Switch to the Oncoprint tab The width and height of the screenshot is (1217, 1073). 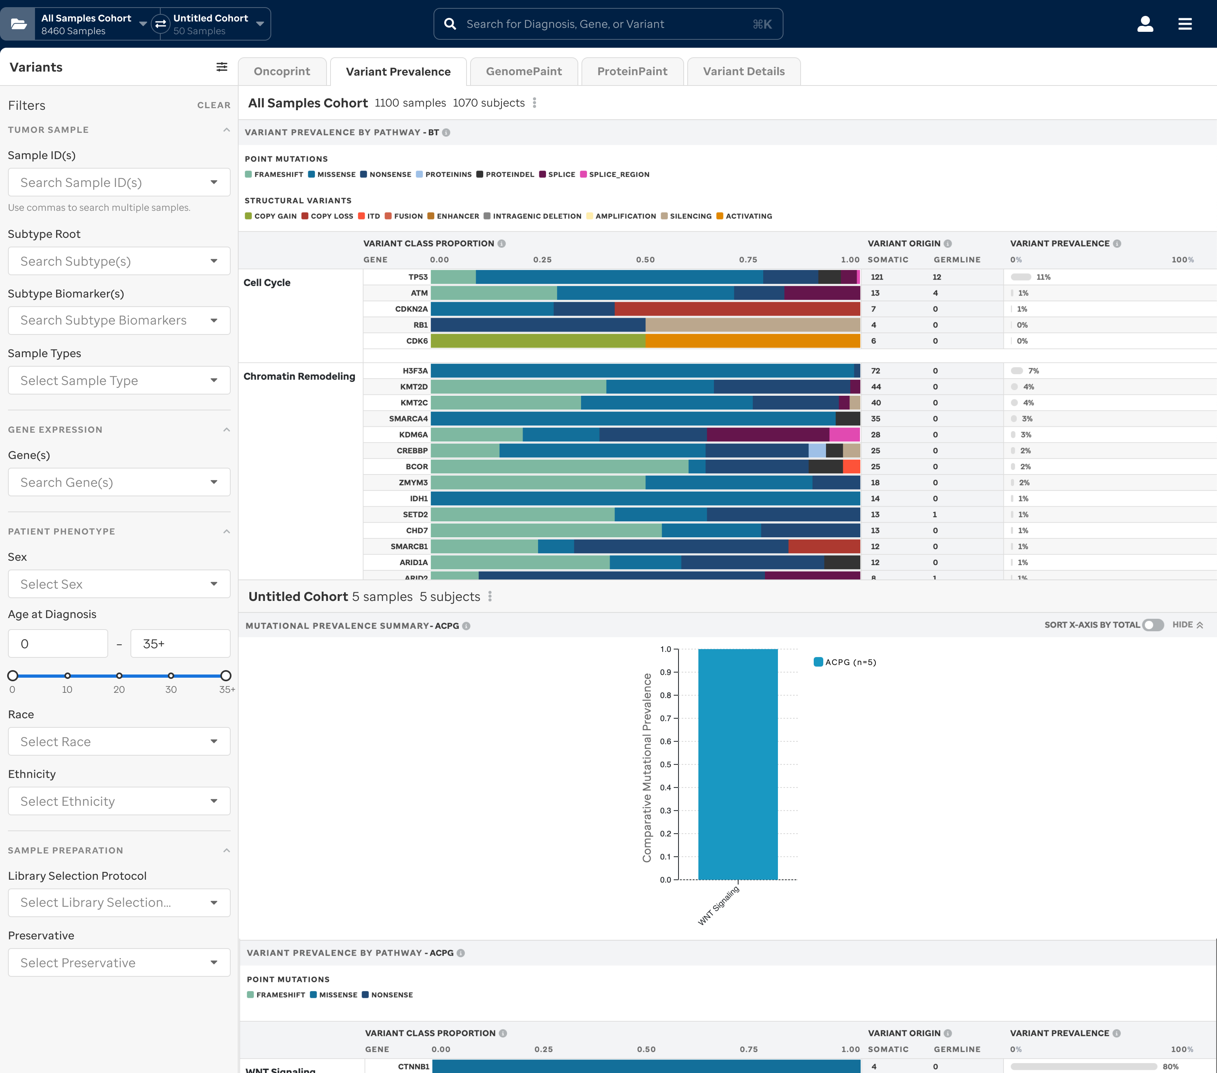(282, 72)
